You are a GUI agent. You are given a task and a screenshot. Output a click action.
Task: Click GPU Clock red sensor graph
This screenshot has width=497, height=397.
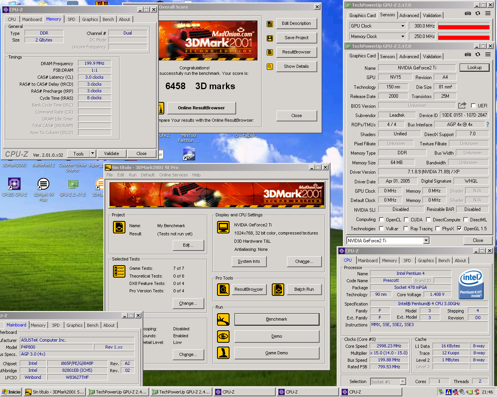[x=464, y=26]
